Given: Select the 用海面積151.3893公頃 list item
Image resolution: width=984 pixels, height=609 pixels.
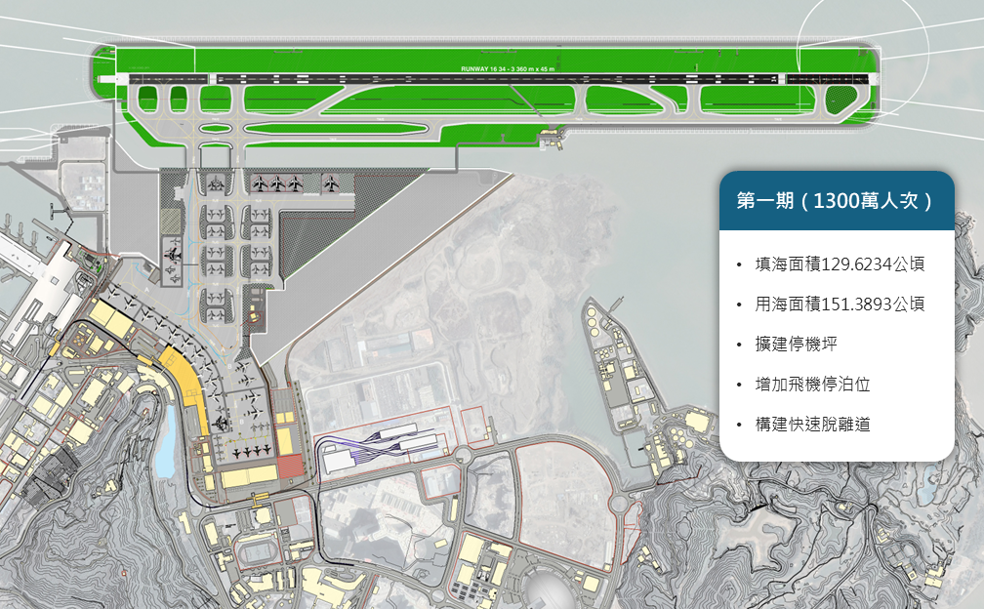Looking at the screenshot, I should pos(840,304).
